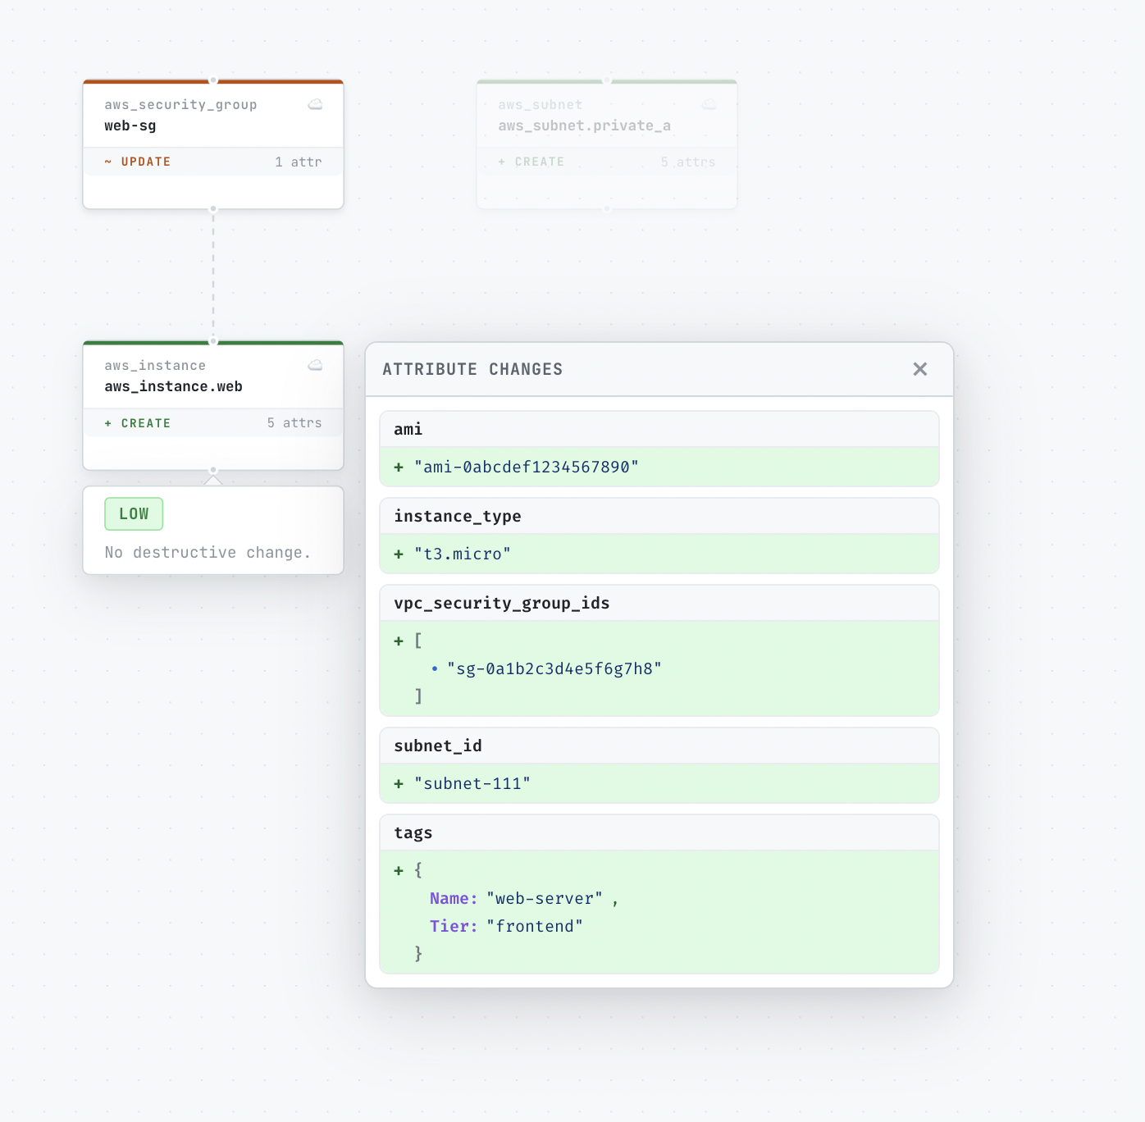Click '5 attrs' on aws_instance.web node
1145x1122 pixels.
point(294,423)
